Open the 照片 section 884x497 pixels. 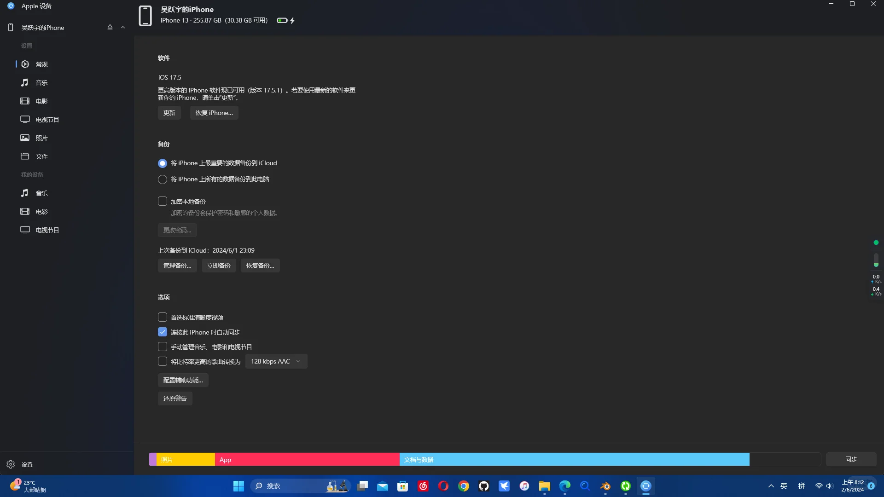42,138
